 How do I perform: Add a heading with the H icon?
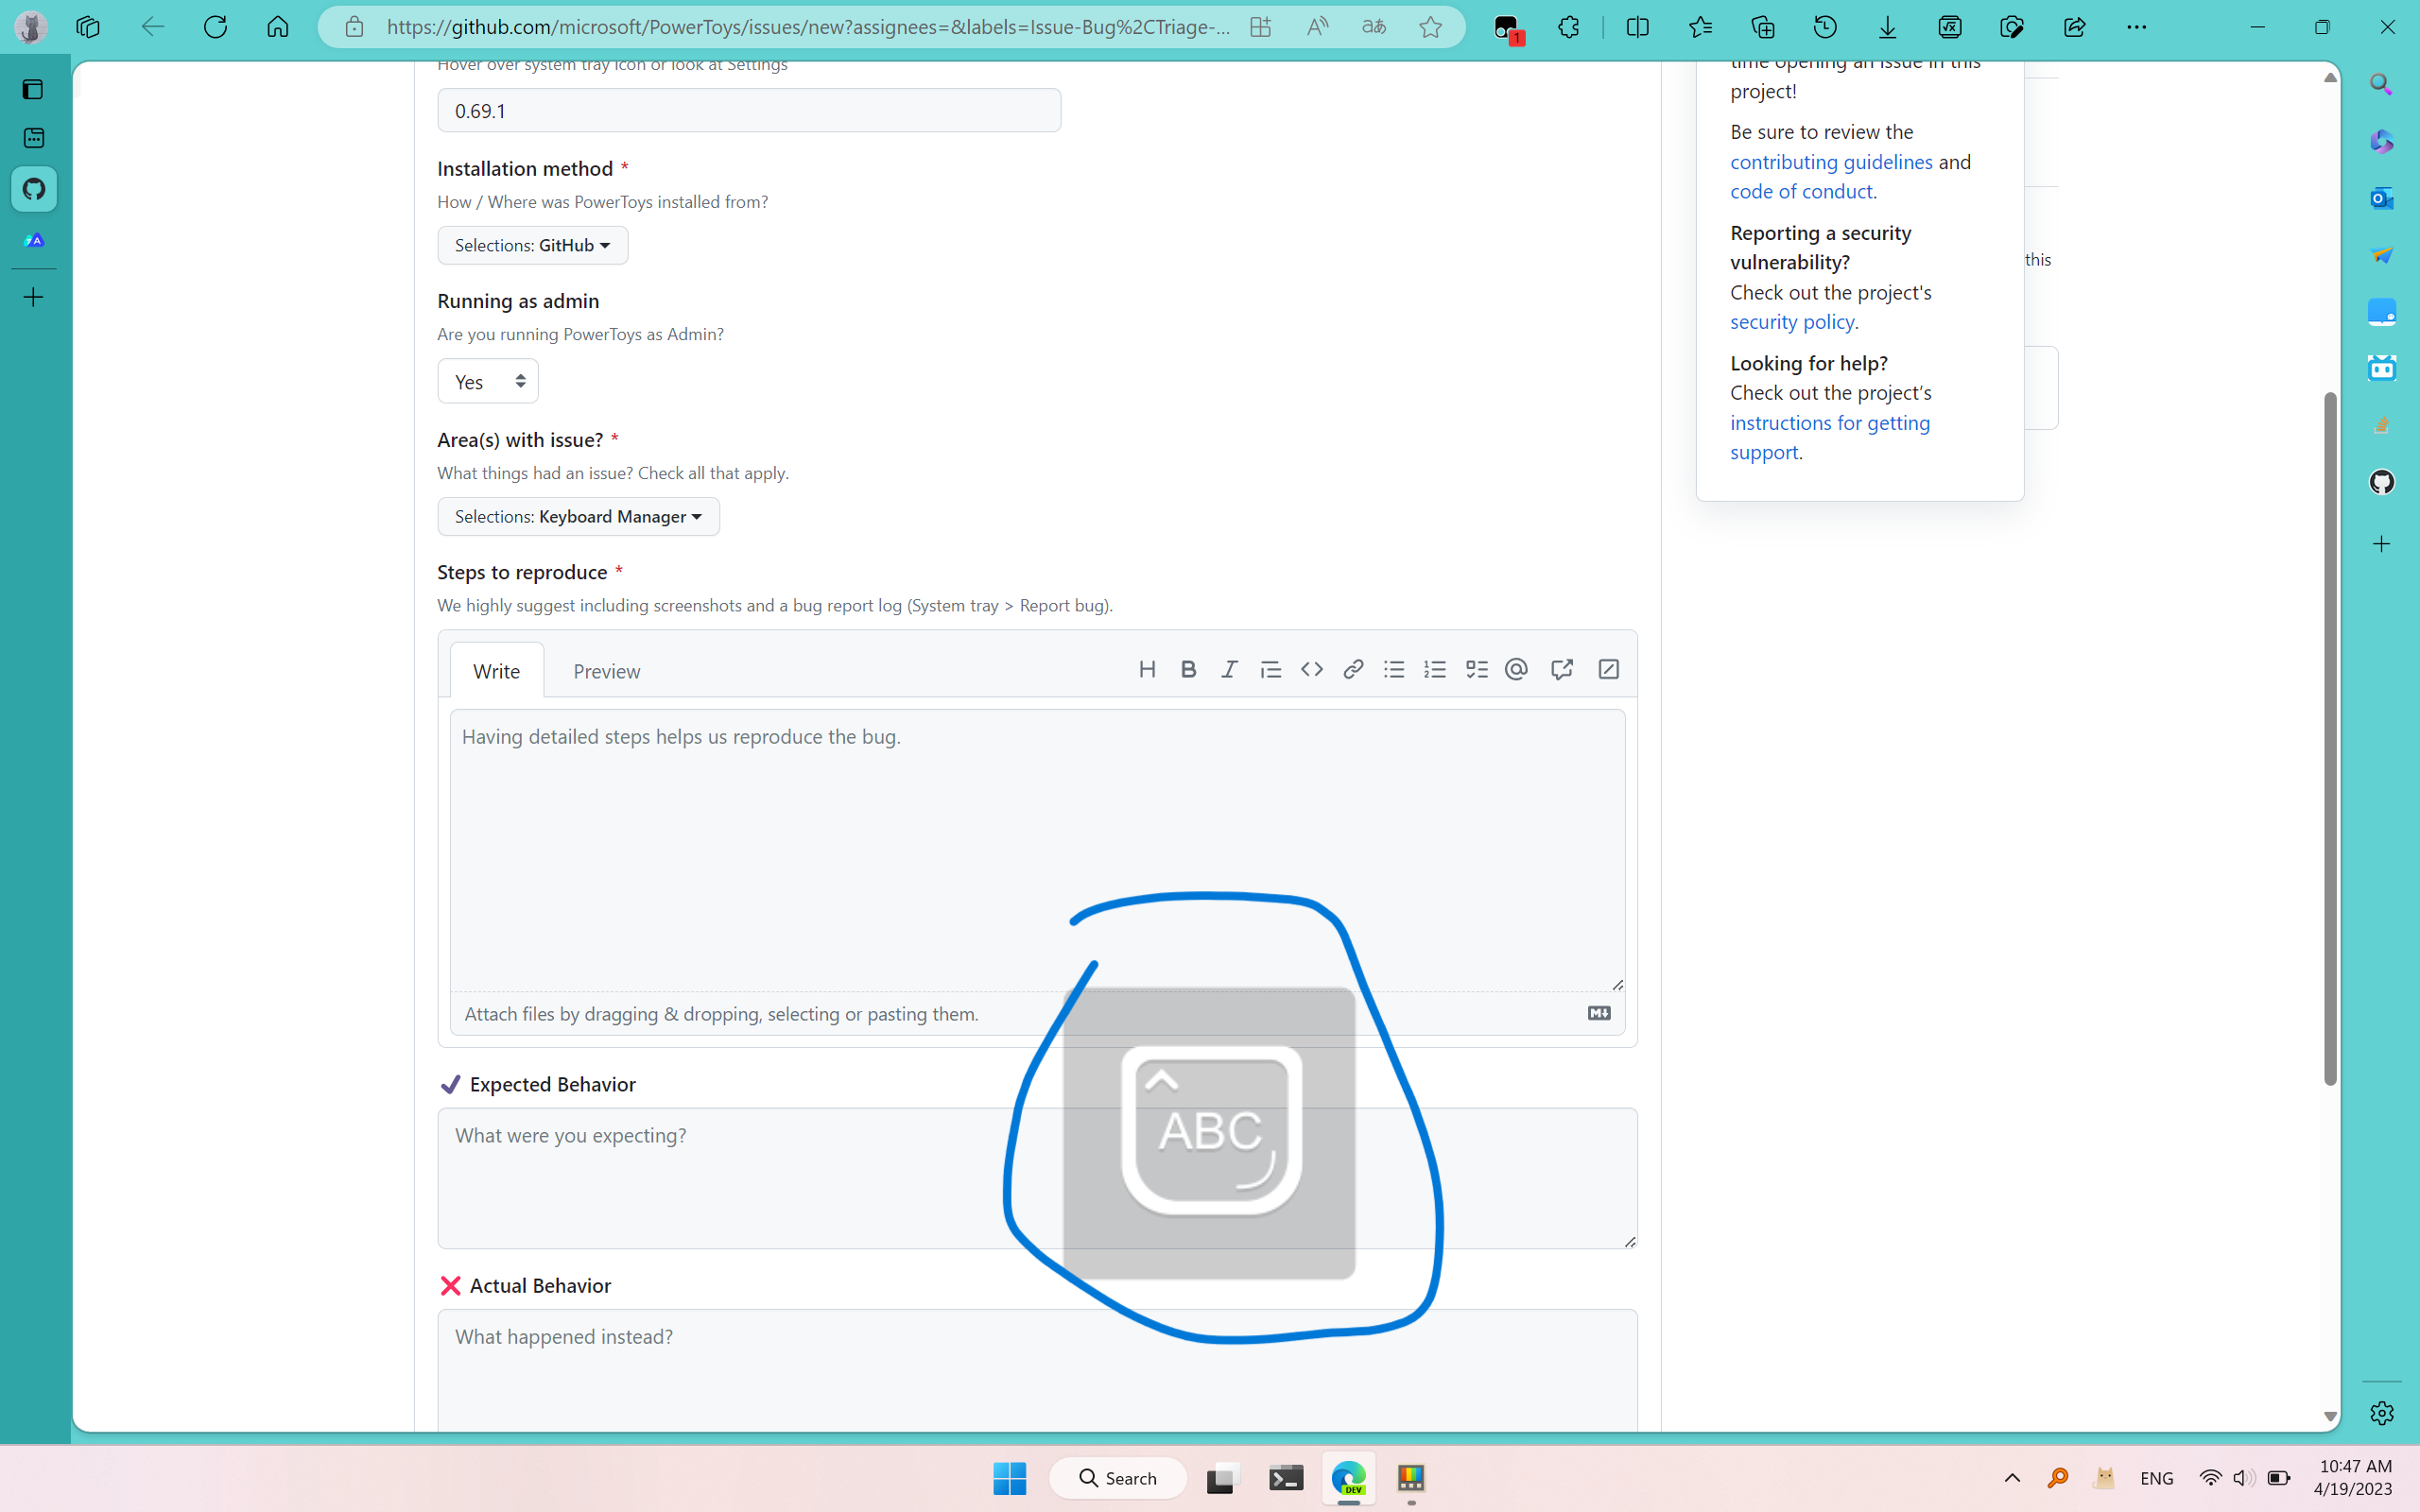(1147, 669)
